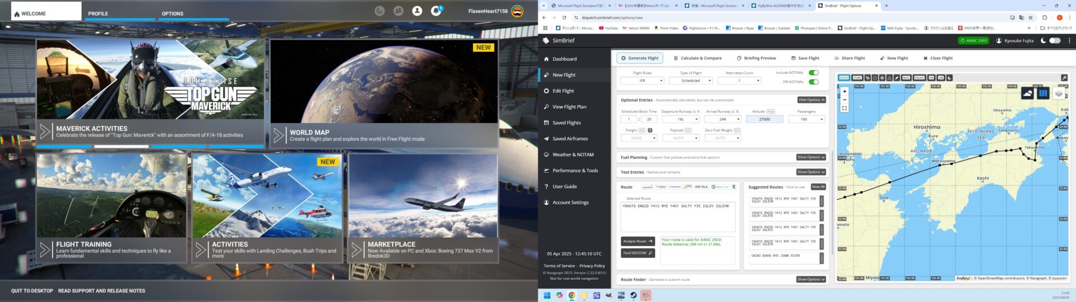This screenshot has height=302, width=1076.
Task: Open the Terms of Service link
Action: tap(559, 266)
